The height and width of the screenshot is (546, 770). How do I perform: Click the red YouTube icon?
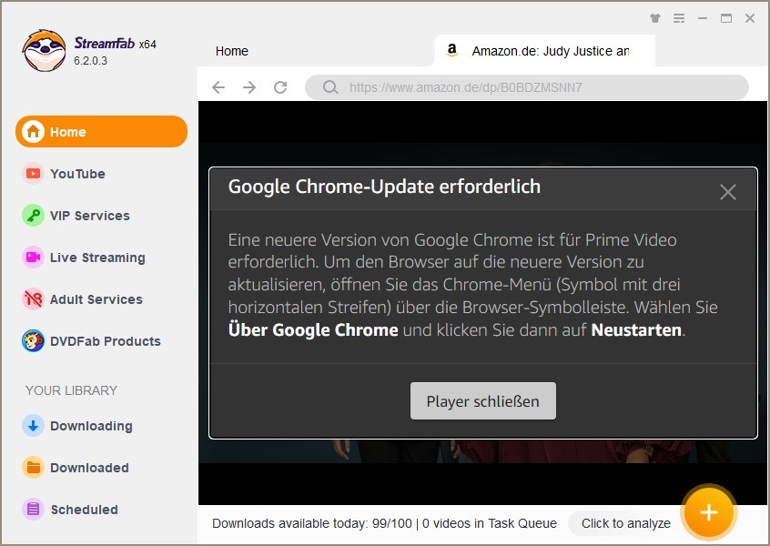coord(33,174)
